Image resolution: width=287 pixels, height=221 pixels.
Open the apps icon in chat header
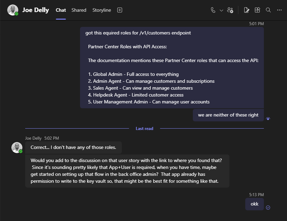pyautogui.click(x=257, y=10)
